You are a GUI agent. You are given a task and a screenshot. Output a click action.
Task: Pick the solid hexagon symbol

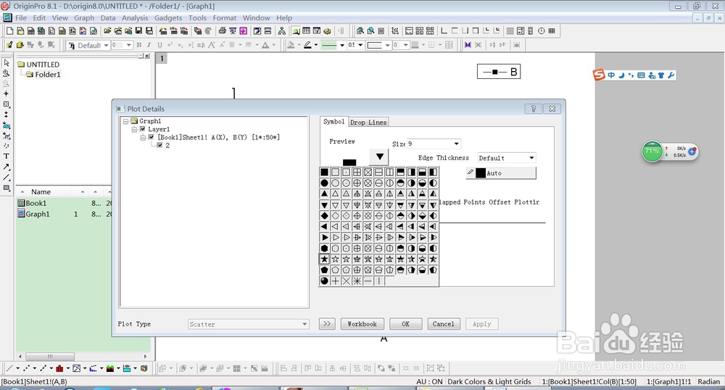click(x=324, y=248)
